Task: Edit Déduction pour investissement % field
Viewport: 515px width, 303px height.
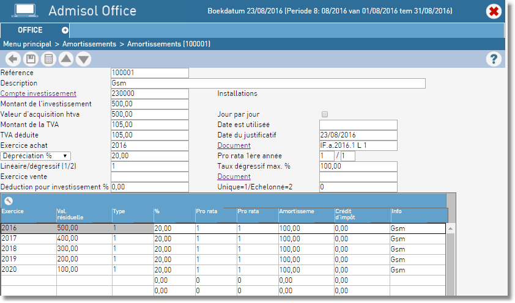Action: (150, 187)
